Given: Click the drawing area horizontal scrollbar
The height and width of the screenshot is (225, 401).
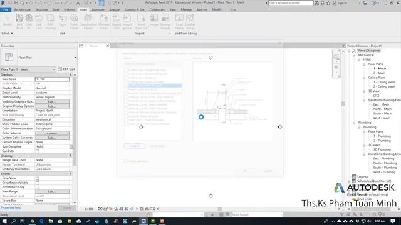Looking at the screenshot, I should pyautogui.click(x=219, y=209).
